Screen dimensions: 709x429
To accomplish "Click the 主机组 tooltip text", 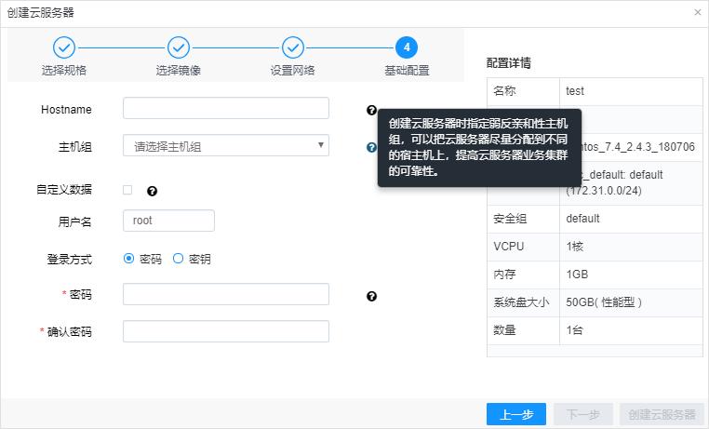I will point(478,147).
